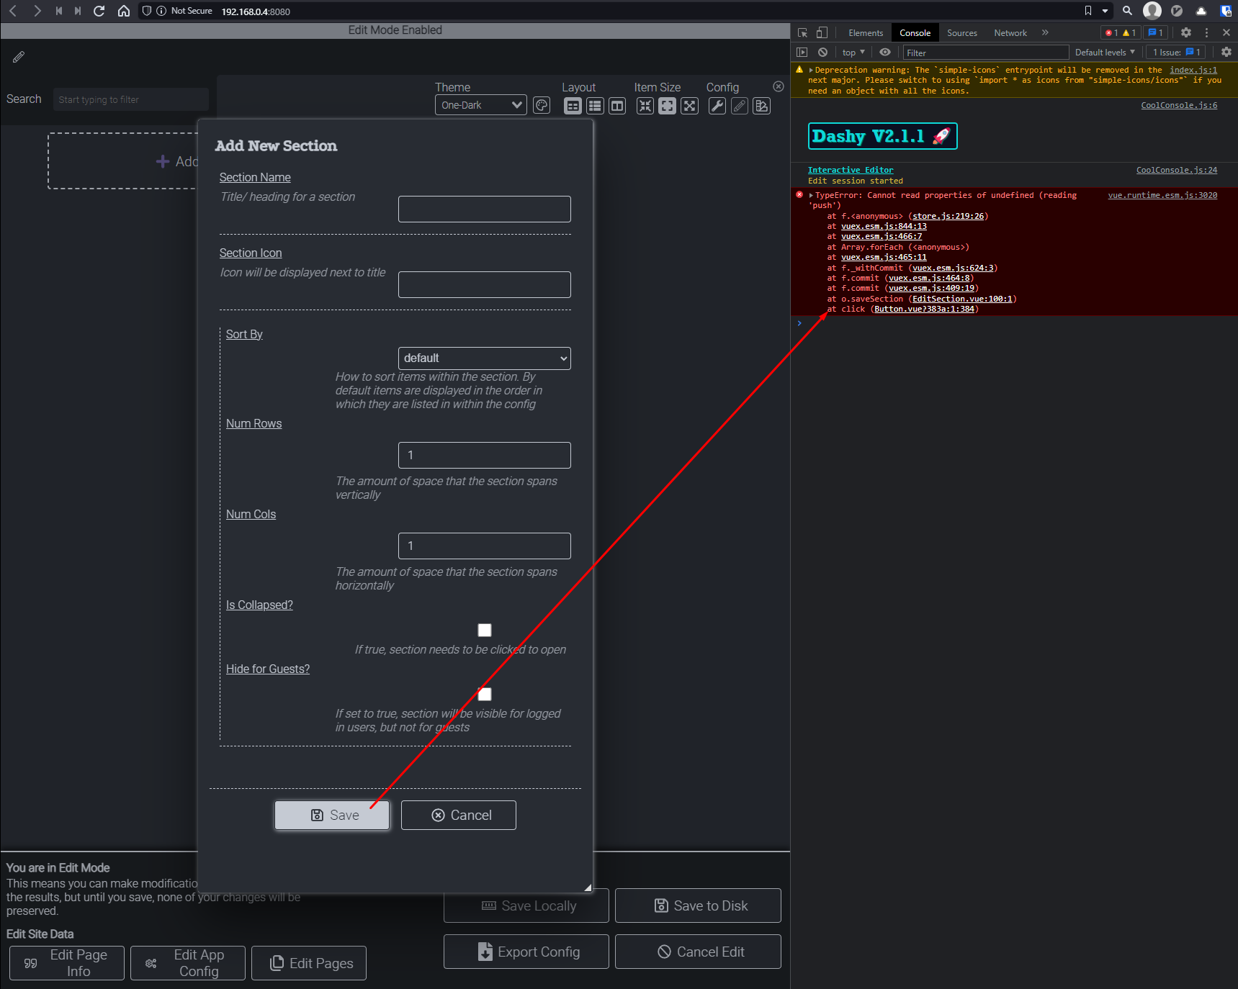Click the Section Name input field

483,209
